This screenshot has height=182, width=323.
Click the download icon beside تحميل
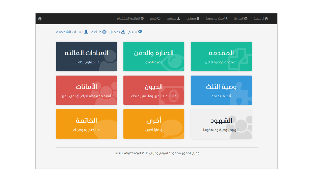point(123,32)
